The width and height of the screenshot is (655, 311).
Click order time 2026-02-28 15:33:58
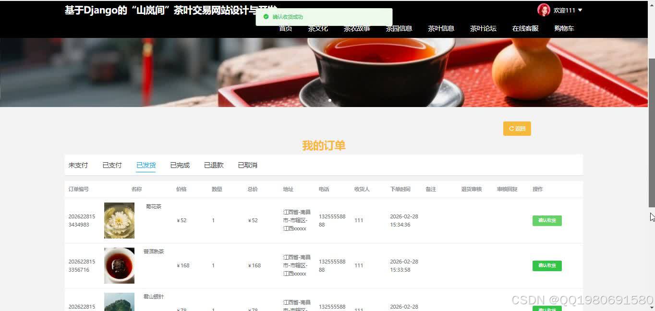tap(404, 265)
